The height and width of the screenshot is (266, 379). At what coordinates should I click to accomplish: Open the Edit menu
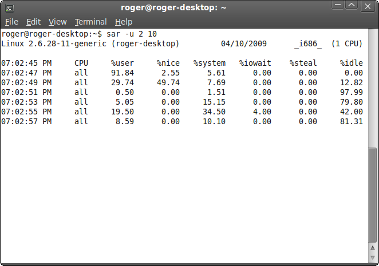[x=33, y=22]
